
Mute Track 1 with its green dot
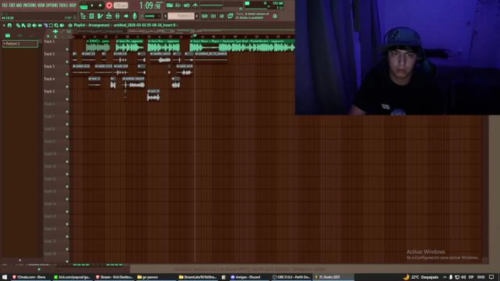click(67, 49)
